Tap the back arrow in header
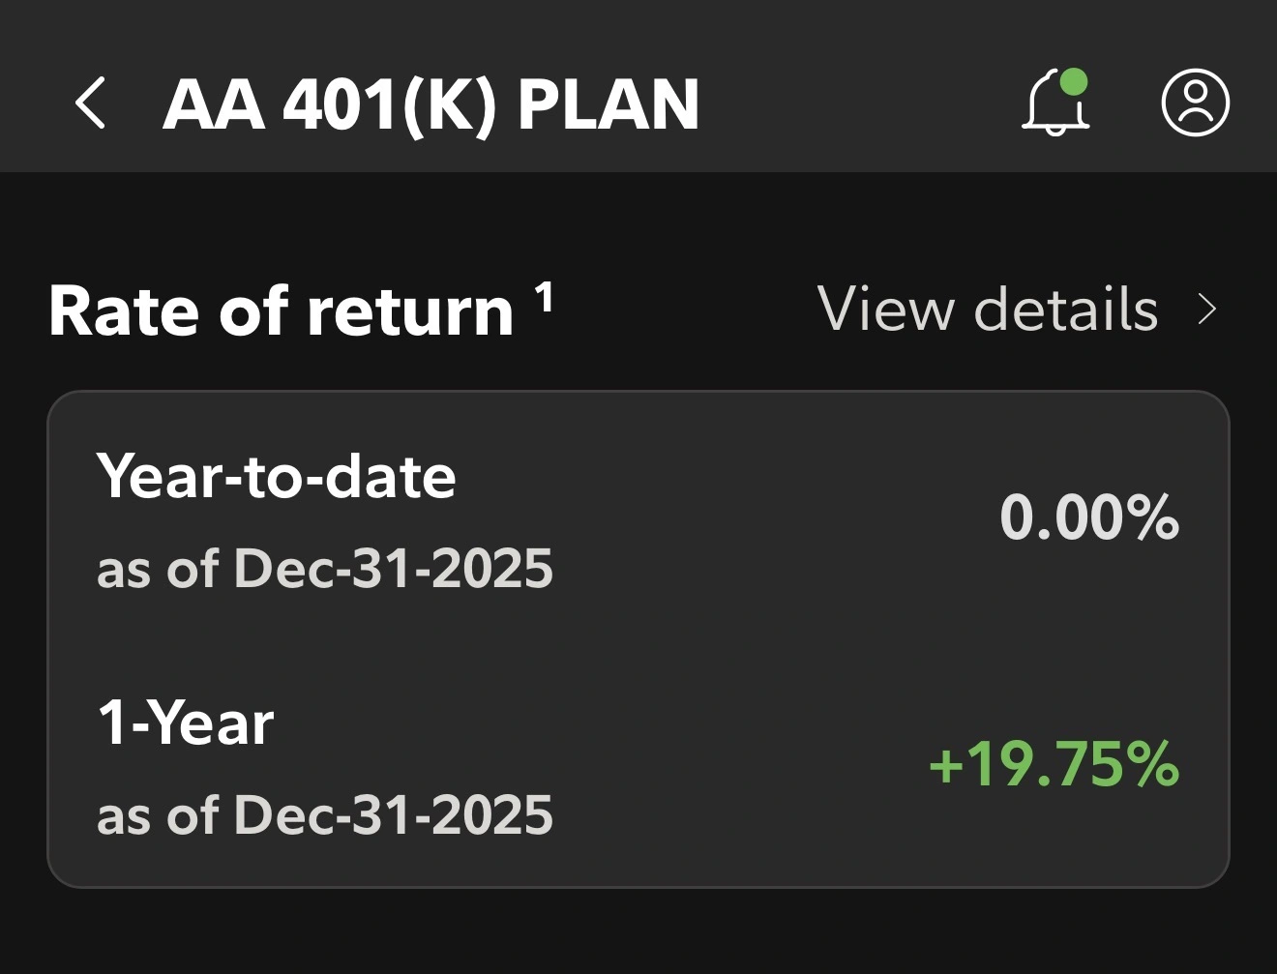The image size is (1277, 974). [91, 103]
